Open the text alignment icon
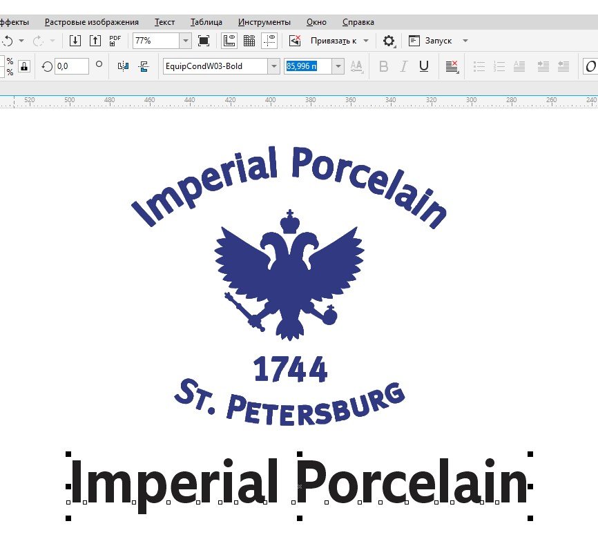The image size is (598, 548). [x=452, y=66]
